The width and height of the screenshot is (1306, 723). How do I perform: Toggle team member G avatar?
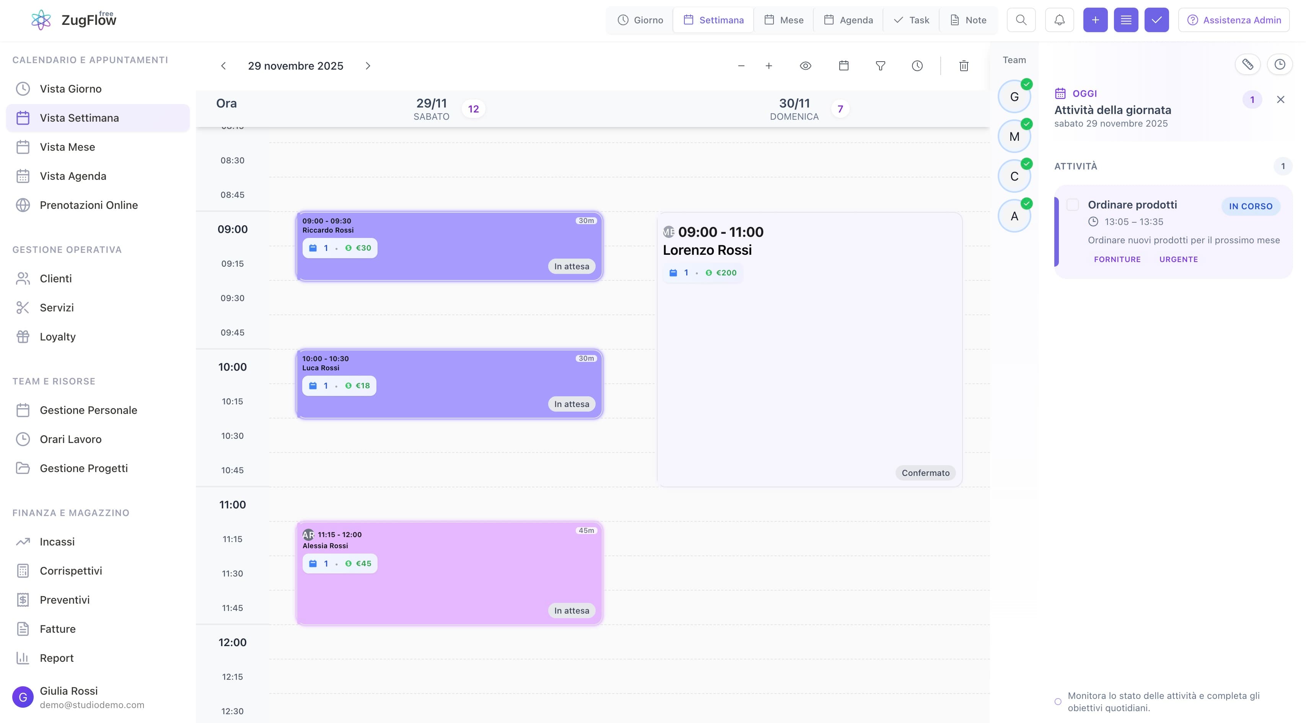click(x=1014, y=97)
